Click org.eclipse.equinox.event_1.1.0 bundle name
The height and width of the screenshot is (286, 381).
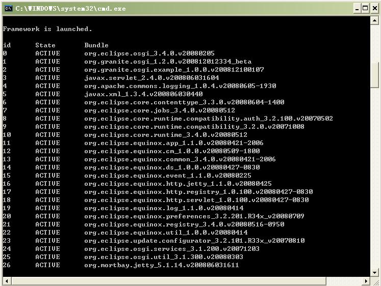[168, 176]
